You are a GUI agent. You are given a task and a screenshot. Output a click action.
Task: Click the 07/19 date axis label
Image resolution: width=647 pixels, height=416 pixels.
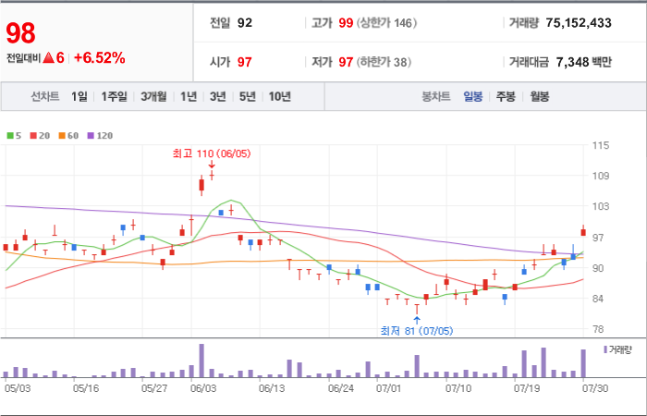527,388
